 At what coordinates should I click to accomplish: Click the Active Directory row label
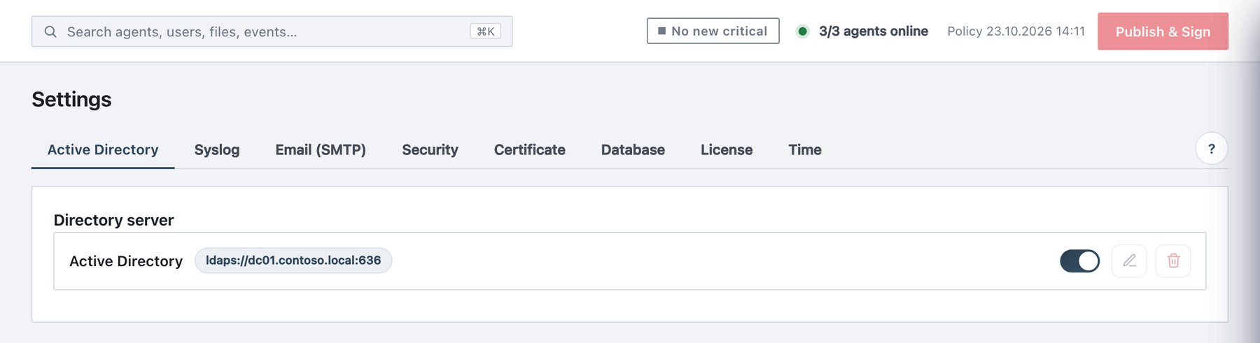click(126, 261)
